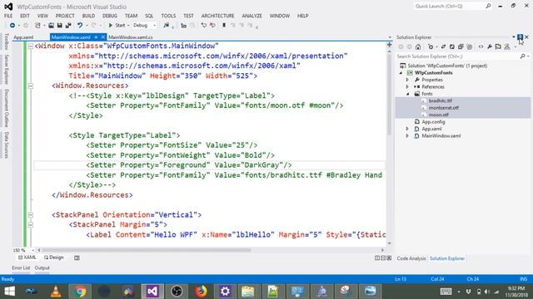Undo the last action
This screenshot has height=299, width=533.
click(80, 26)
